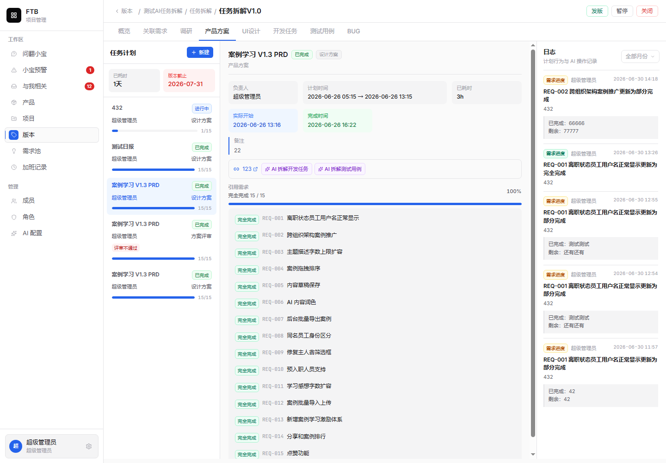Click the 版本 tag icon
This screenshot has height=463, width=666.
14,135
